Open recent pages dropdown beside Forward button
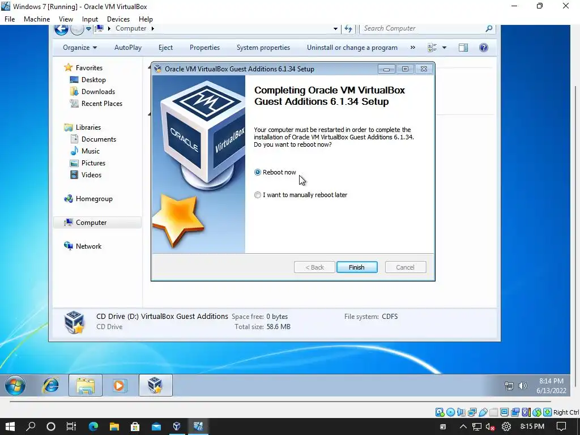 [x=88, y=28]
